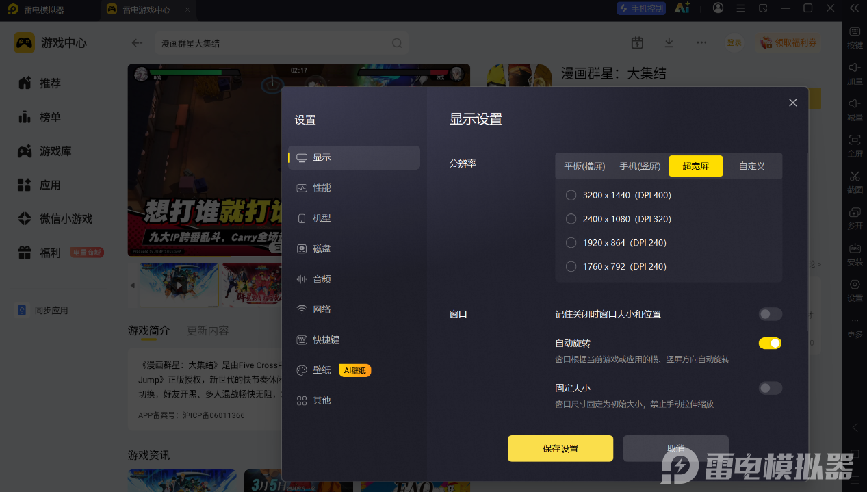Close the 雷电游戏中心 tab
867x492 pixels.
(x=187, y=10)
